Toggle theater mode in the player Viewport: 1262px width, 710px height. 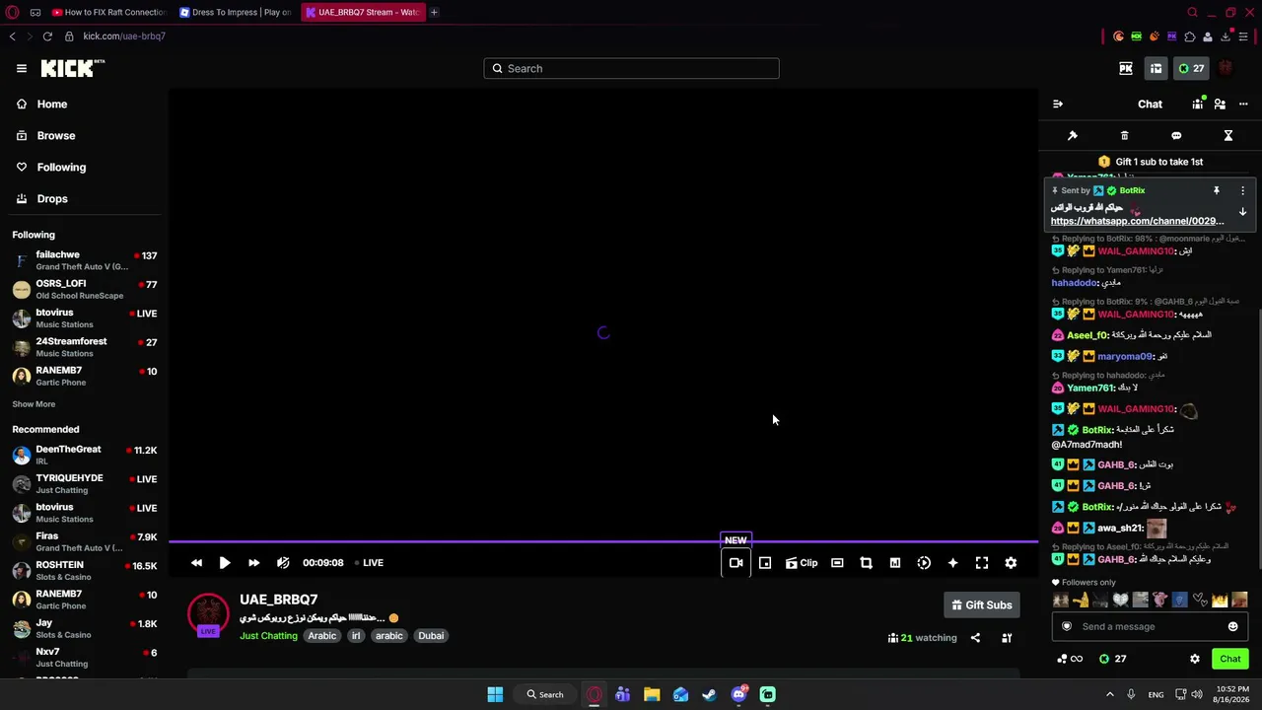tap(837, 563)
